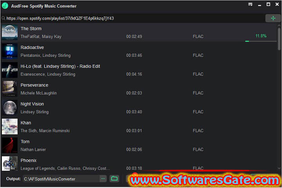Select track title "Khan"

point(26,123)
